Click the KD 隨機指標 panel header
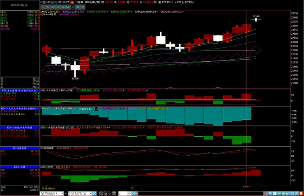304x196 pixels. 20,148
